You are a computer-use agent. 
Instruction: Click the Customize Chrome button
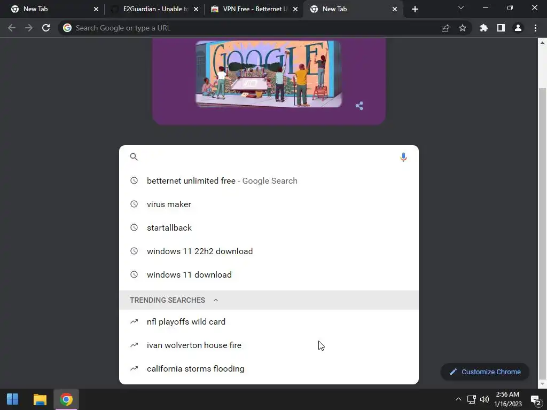485,372
